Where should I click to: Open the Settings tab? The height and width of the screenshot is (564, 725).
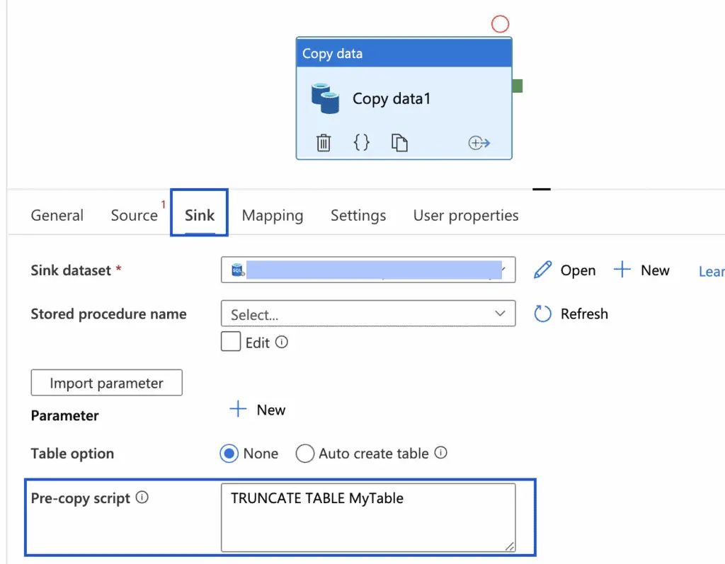click(x=358, y=215)
